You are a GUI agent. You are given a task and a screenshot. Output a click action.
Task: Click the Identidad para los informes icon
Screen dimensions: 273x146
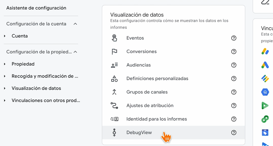point(114,119)
